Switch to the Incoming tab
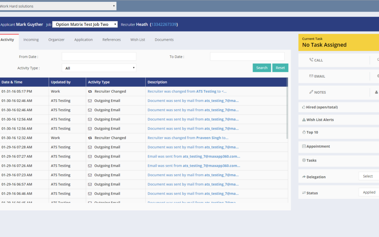Screen dimensions: 379x237 (31, 40)
